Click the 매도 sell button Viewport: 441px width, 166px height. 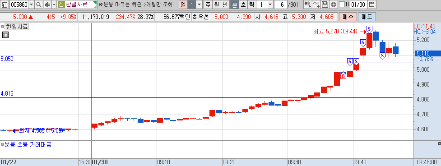click(x=367, y=17)
